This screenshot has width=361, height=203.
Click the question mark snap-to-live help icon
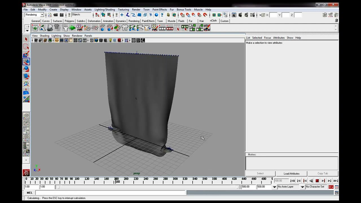(x=162, y=15)
